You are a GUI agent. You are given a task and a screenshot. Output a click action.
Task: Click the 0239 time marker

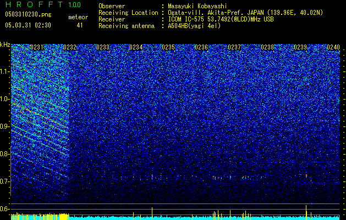pos(300,47)
